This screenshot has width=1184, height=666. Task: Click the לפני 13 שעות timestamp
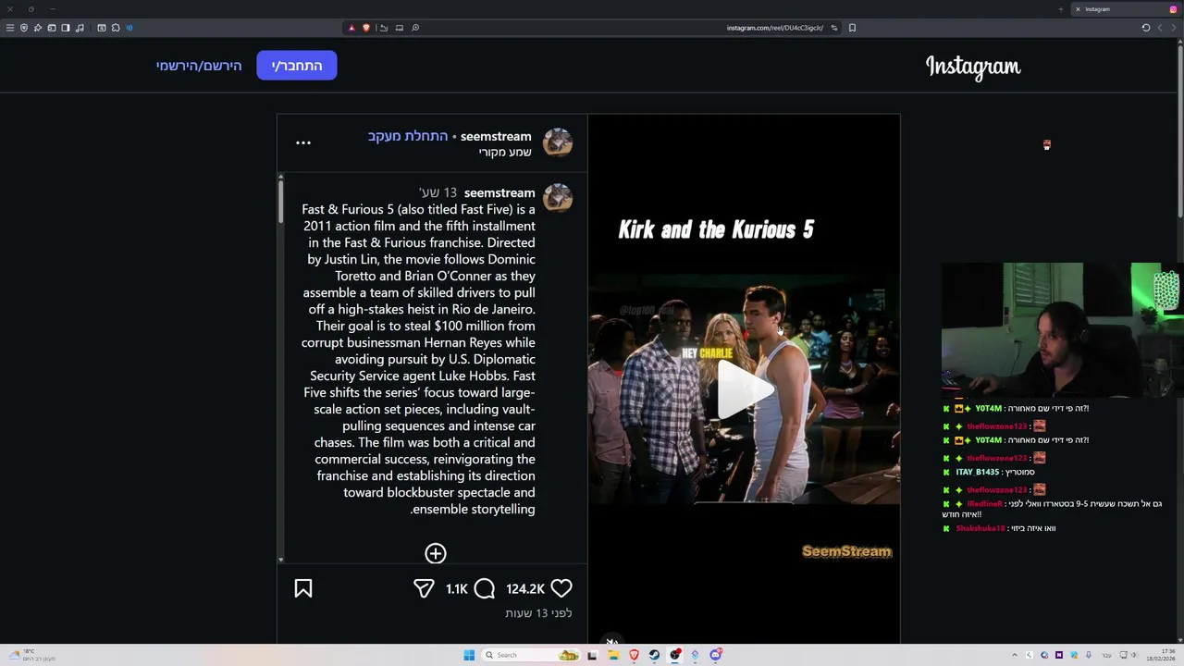[x=538, y=613]
